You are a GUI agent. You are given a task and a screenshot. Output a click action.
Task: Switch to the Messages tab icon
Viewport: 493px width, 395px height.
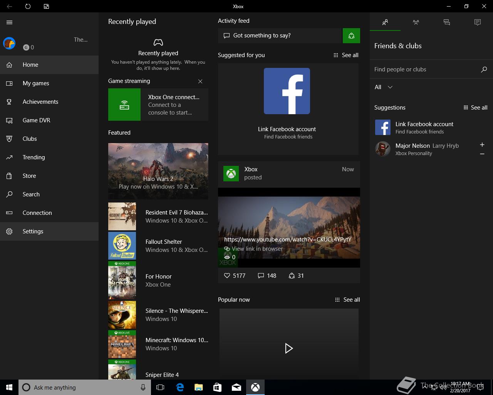(447, 22)
